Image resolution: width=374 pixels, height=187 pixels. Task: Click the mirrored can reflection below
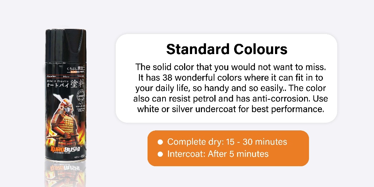65,174
